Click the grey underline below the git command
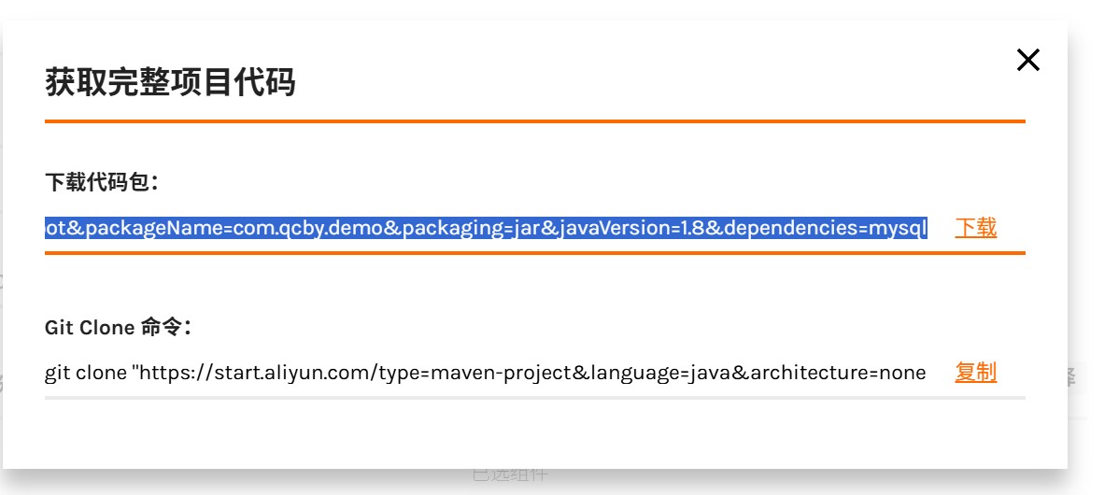This screenshot has width=1119, height=495. click(x=534, y=398)
